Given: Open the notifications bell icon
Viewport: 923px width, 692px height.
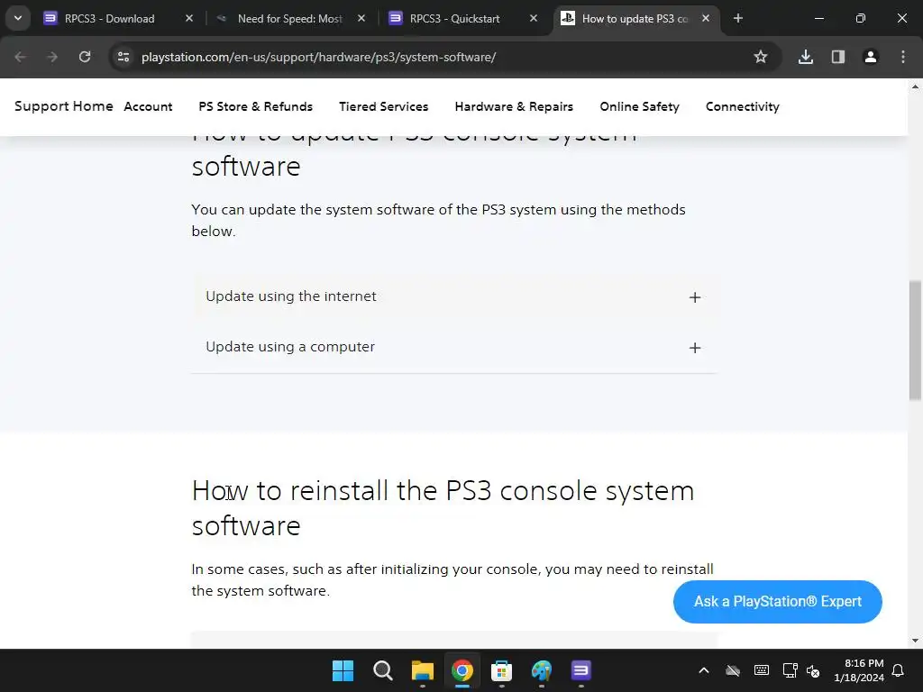Looking at the screenshot, I should pos(898,670).
